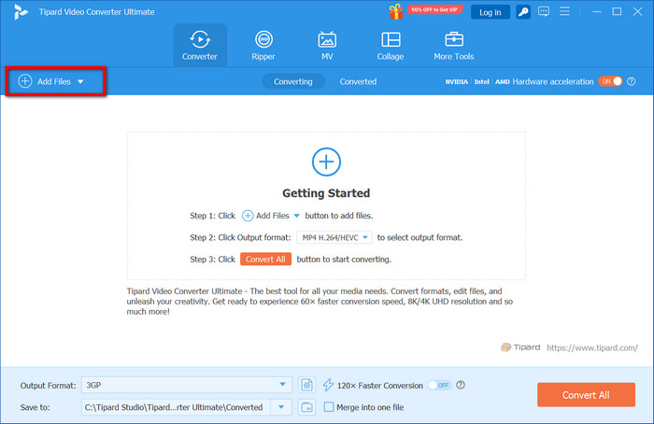Screen dimensions: 654x424
Task: Open the Output Format 3GP dropdown
Action: point(284,385)
